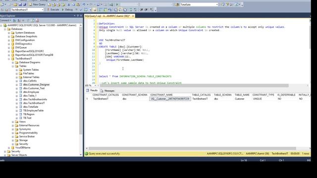This screenshot has height=178, width=317.
Task: Click the Execute button
Action: pos(53,9)
